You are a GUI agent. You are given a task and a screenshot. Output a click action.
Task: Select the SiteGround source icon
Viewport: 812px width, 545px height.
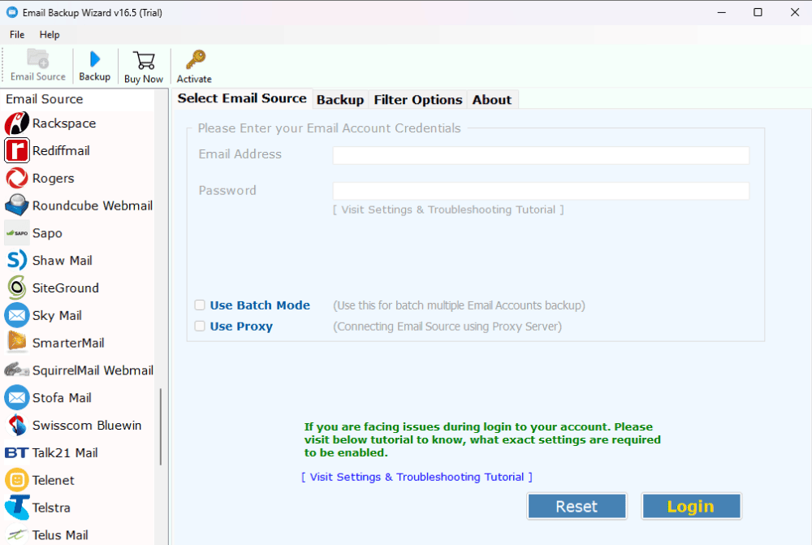(x=65, y=288)
